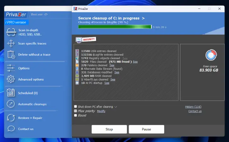The height and width of the screenshot is (142, 229).
Task: Open the Automatic cleanups clock icon
Action: click(11, 104)
